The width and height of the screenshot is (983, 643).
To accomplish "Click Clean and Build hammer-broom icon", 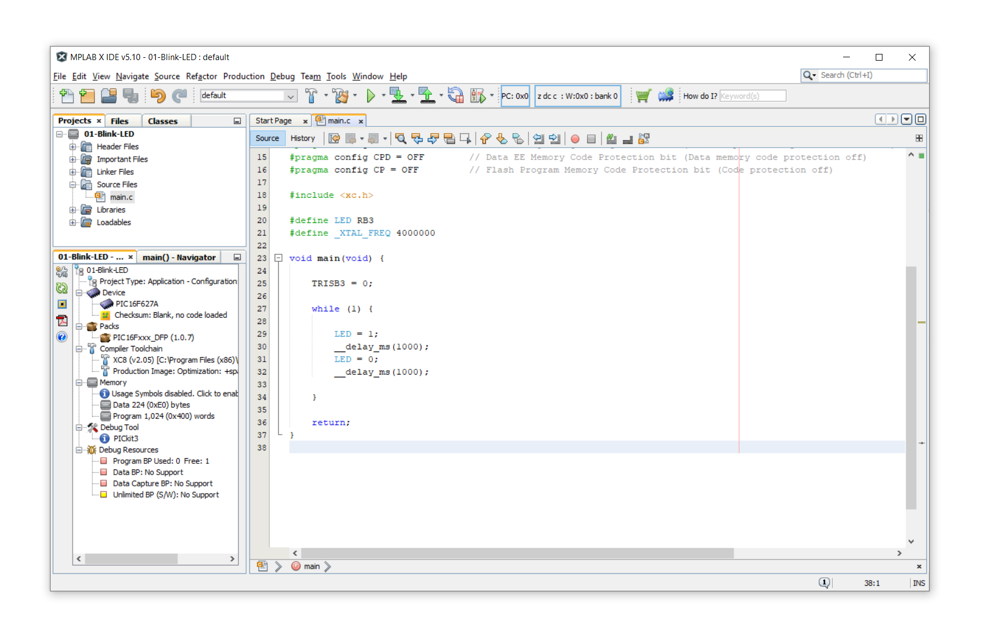I will 340,96.
